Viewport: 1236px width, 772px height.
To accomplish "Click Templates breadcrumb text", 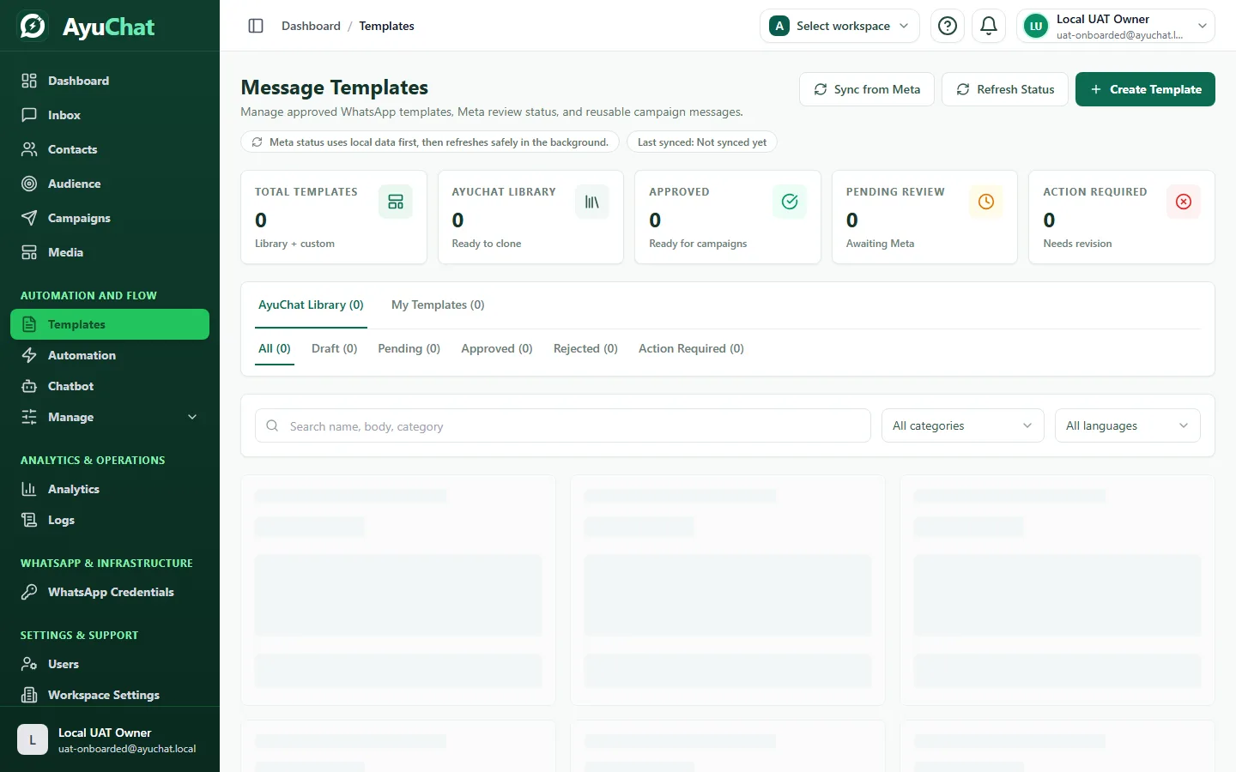I will pyautogui.click(x=386, y=26).
